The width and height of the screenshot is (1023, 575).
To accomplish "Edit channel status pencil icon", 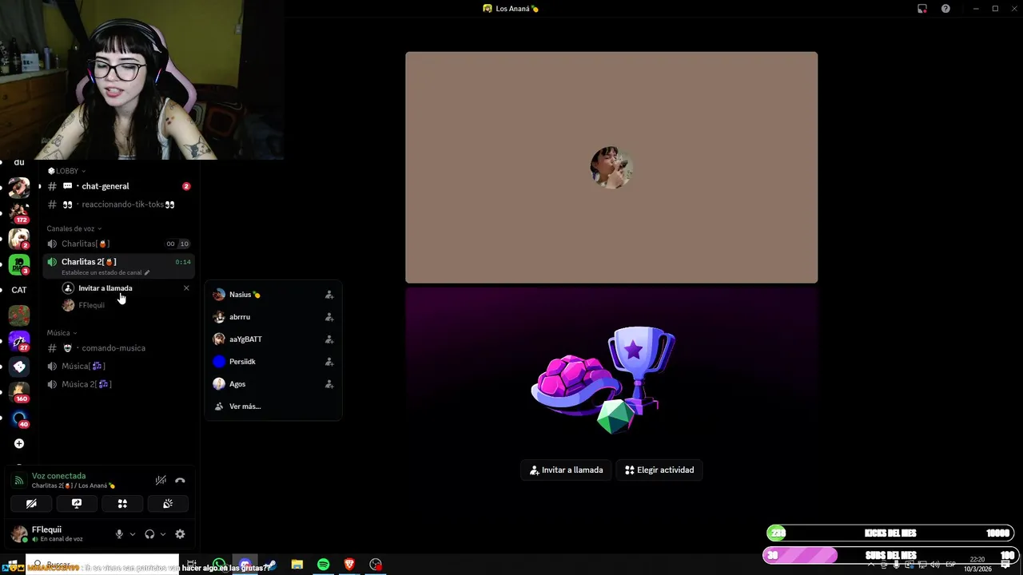I will point(146,272).
